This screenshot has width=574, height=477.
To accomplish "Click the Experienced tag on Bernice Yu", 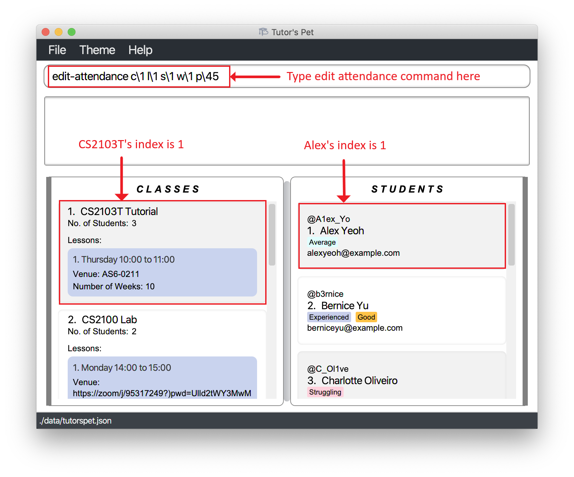I will click(329, 317).
